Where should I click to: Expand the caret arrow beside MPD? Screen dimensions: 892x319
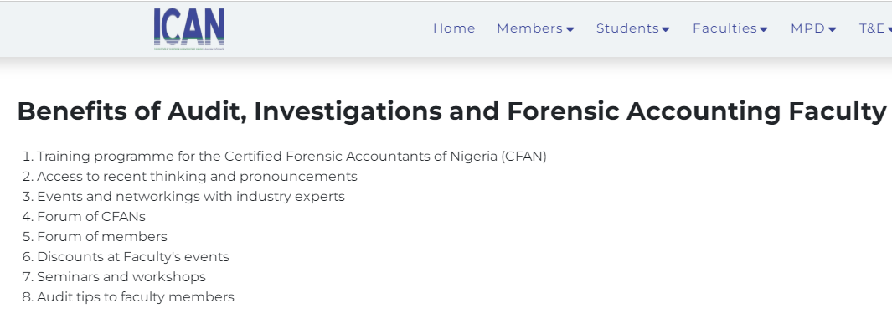point(833,29)
